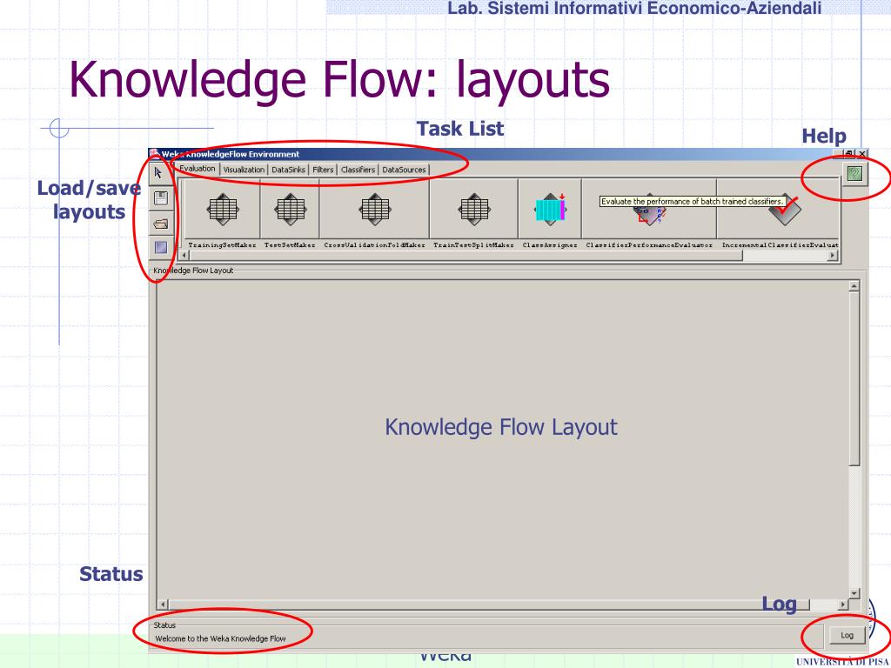Switch to the Visualization tab

pos(244,170)
